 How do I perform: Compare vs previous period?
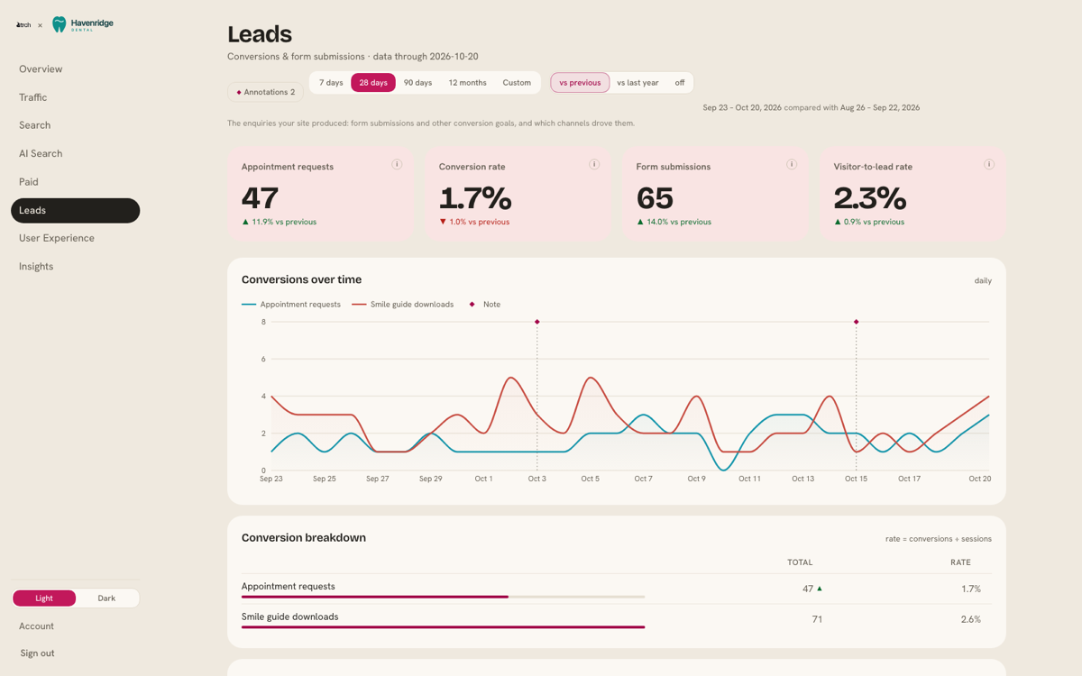(580, 83)
